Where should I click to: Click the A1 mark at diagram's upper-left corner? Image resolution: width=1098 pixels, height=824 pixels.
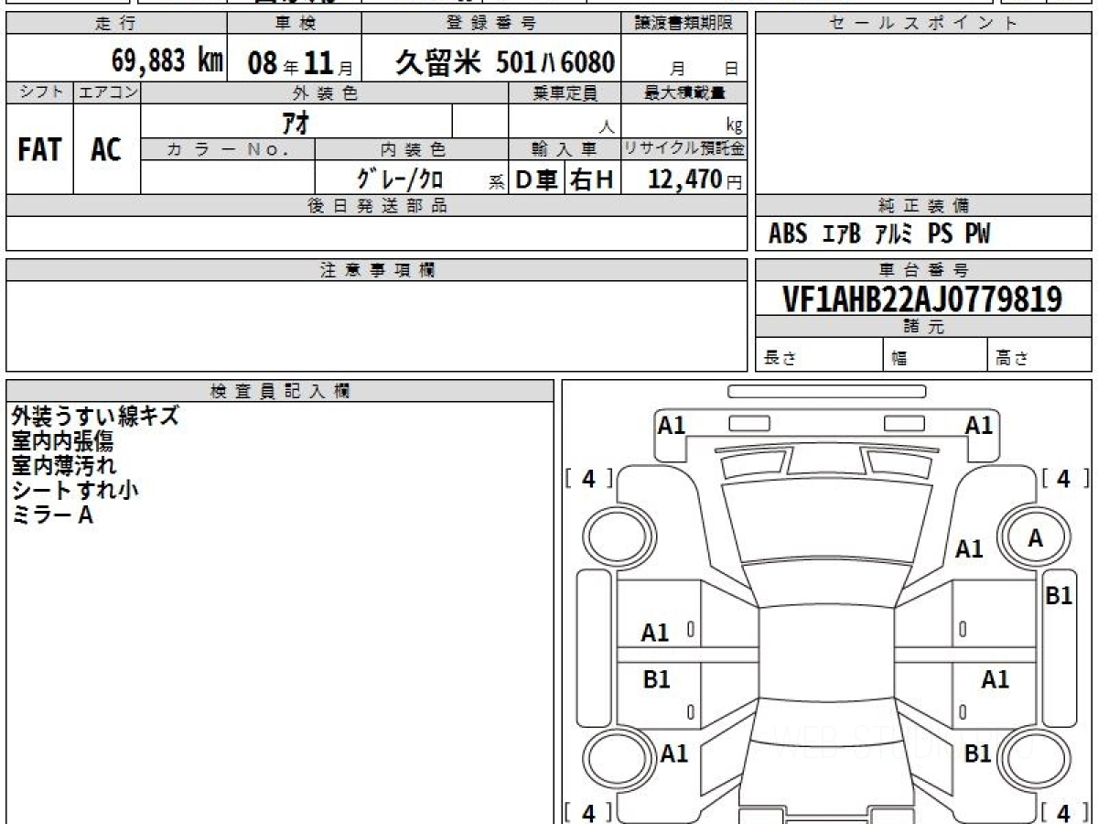(672, 425)
